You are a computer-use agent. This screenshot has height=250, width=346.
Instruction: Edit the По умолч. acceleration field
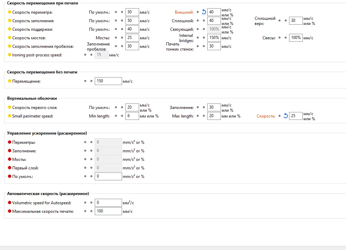(108, 176)
